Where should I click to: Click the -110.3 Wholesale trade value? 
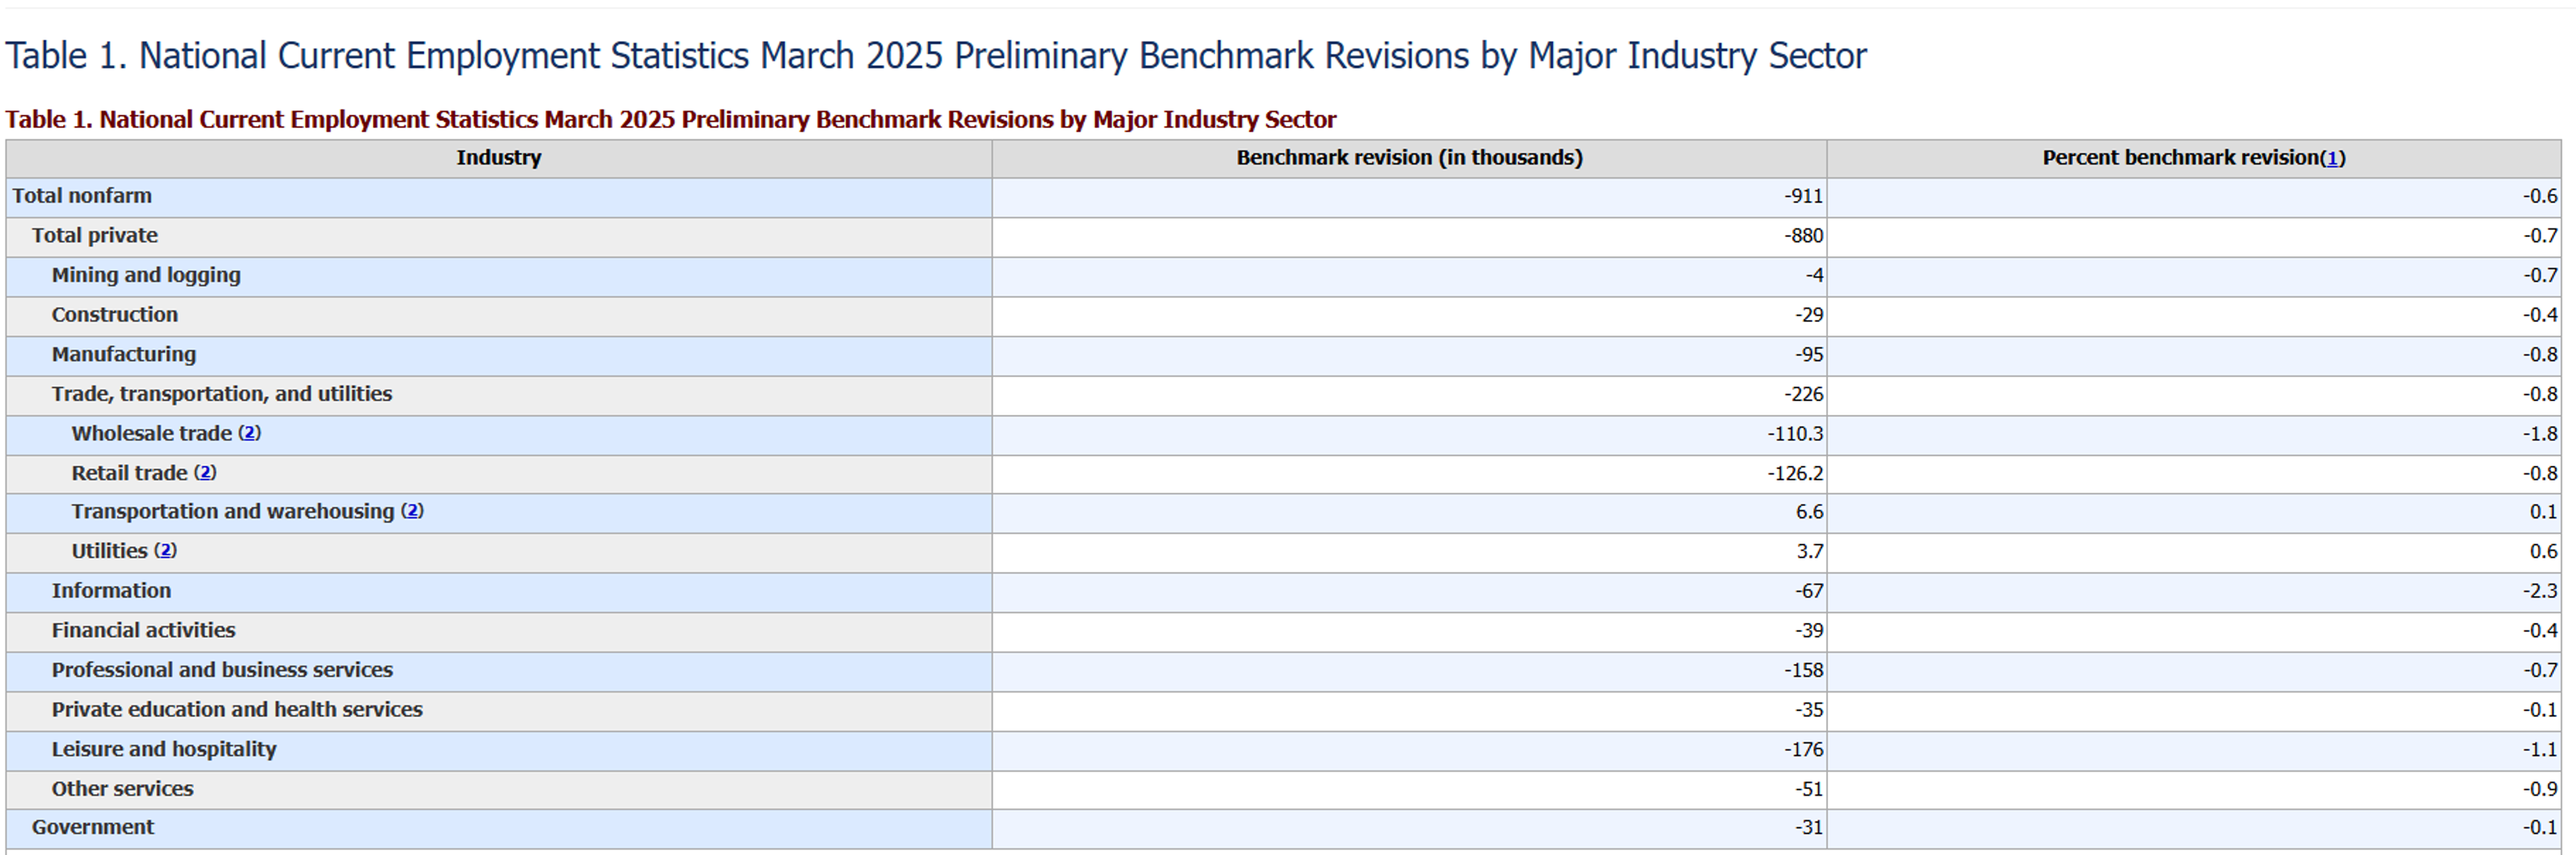click(1795, 434)
